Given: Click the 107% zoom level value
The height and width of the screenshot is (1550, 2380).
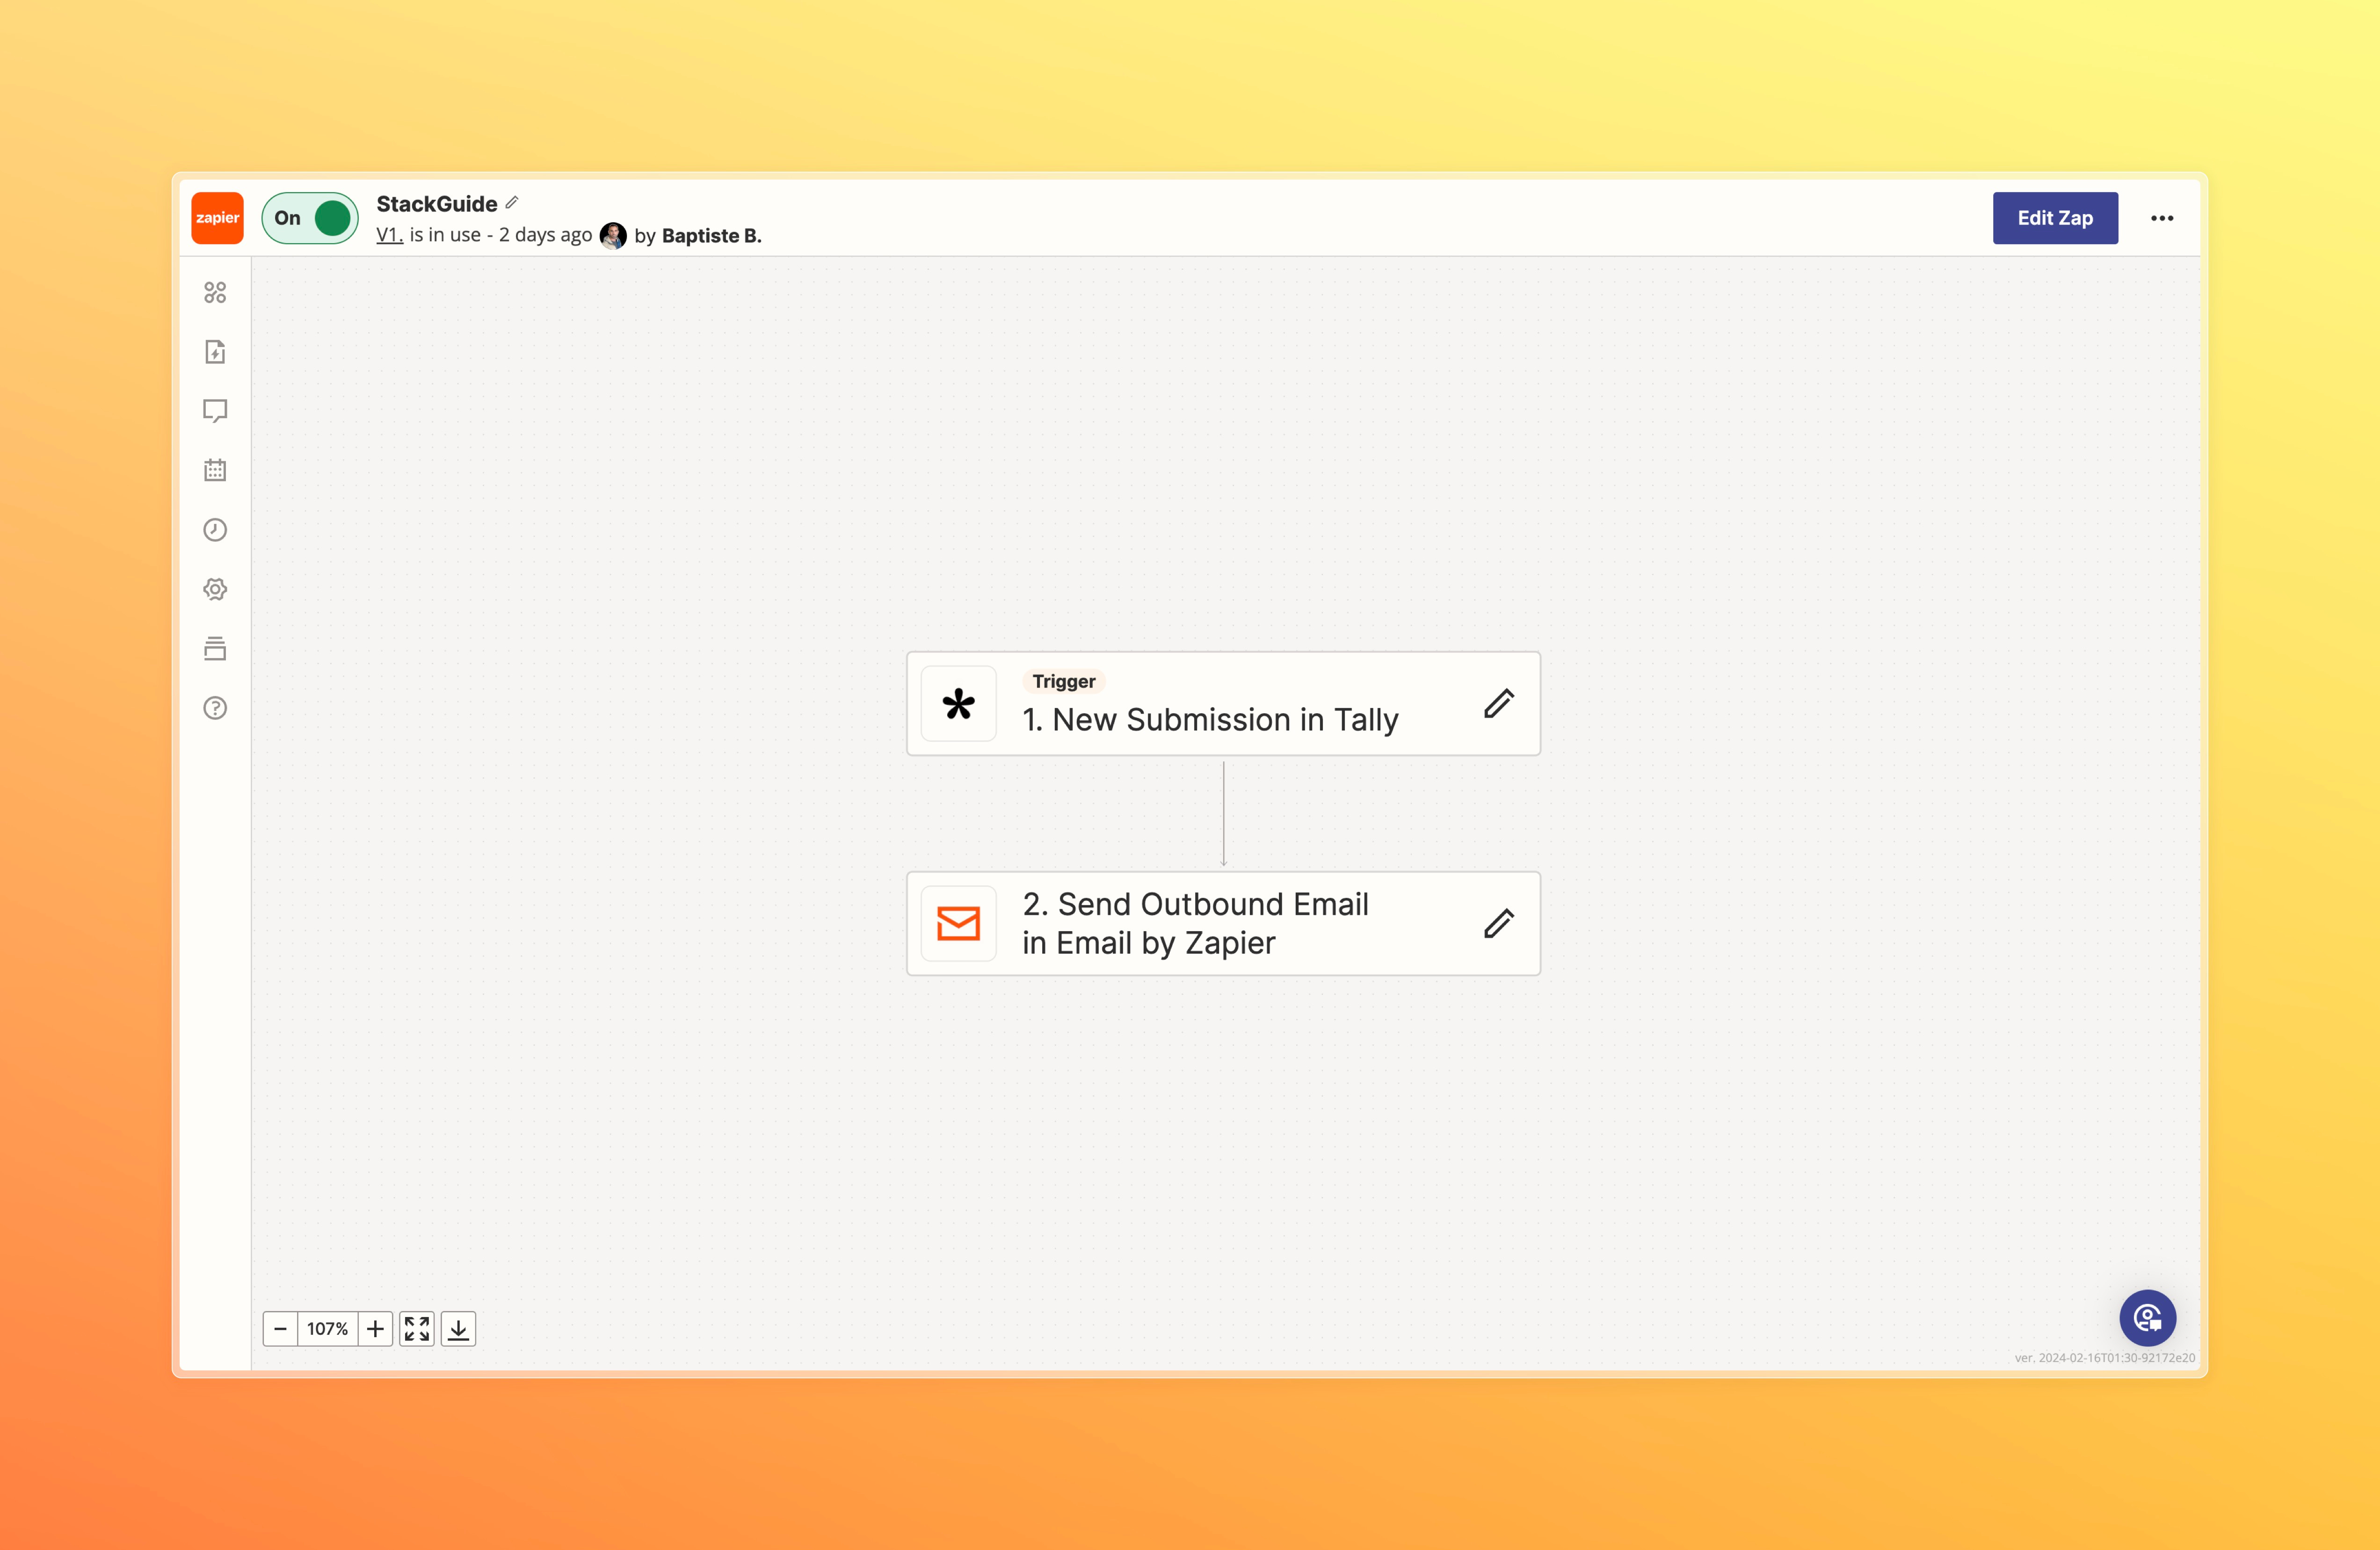Looking at the screenshot, I should click(327, 1329).
